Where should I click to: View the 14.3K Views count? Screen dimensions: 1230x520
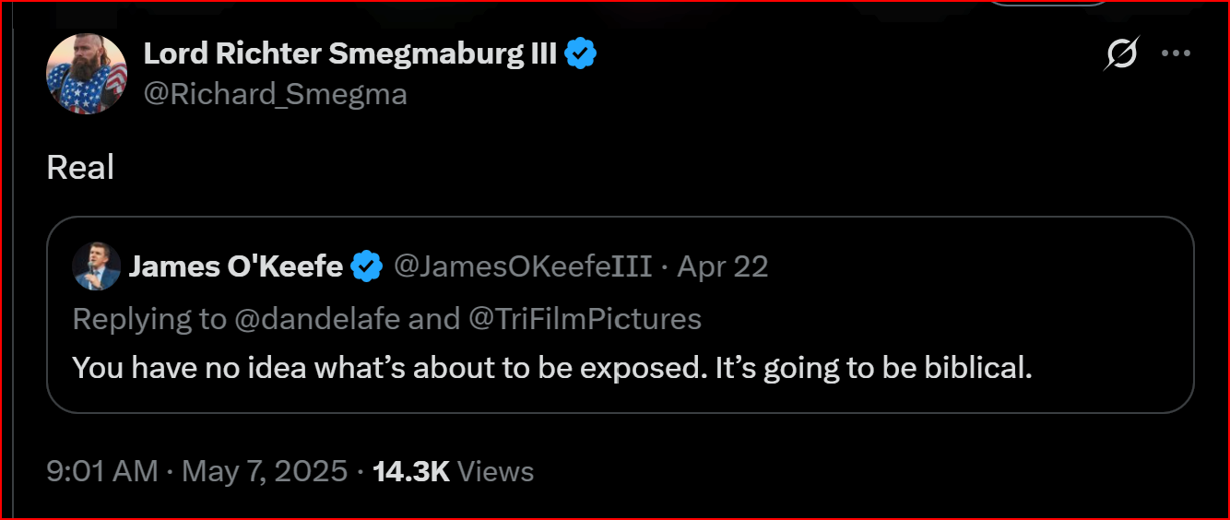point(453,471)
